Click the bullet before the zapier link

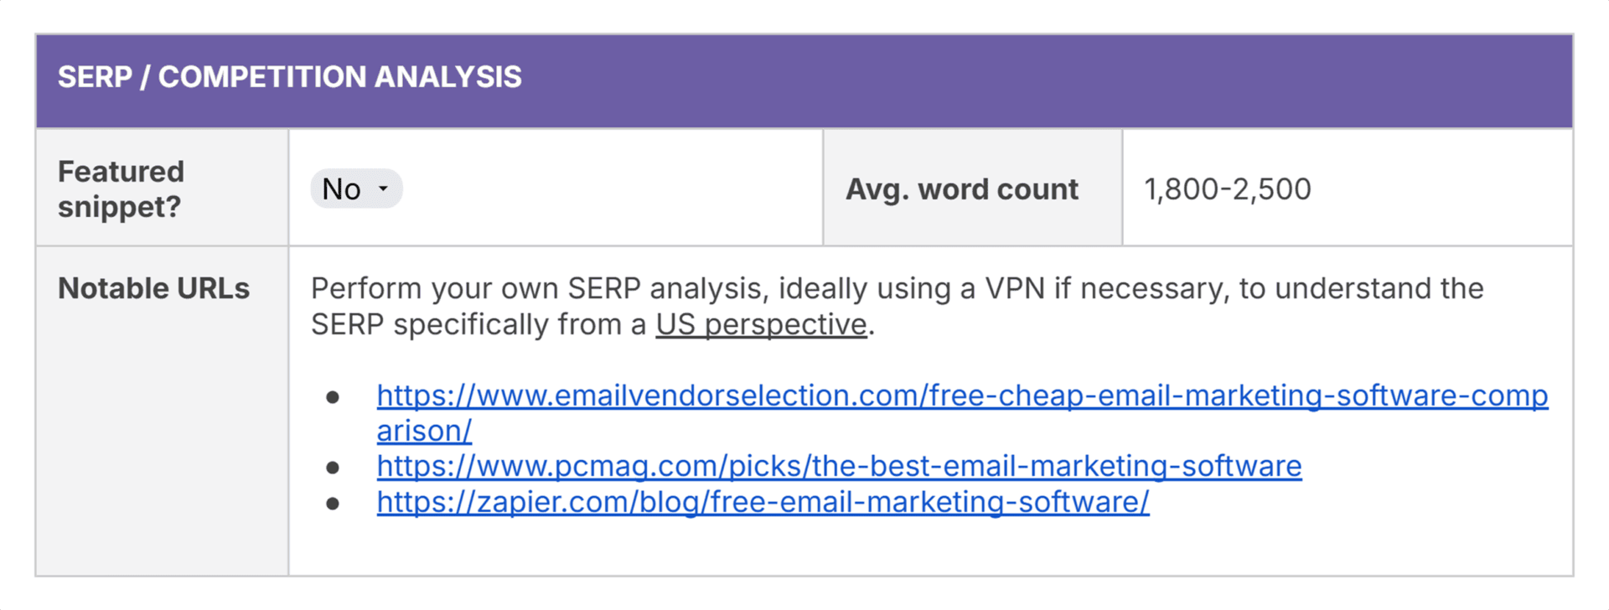click(333, 503)
